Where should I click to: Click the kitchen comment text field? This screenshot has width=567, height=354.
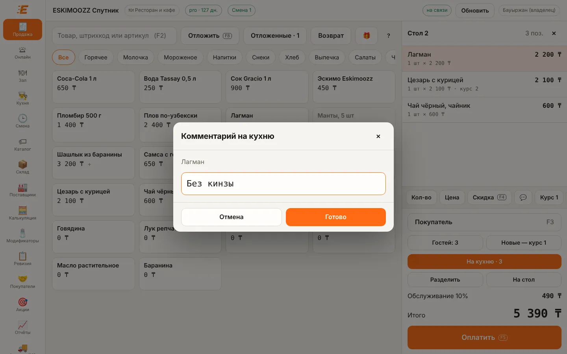pos(283,184)
